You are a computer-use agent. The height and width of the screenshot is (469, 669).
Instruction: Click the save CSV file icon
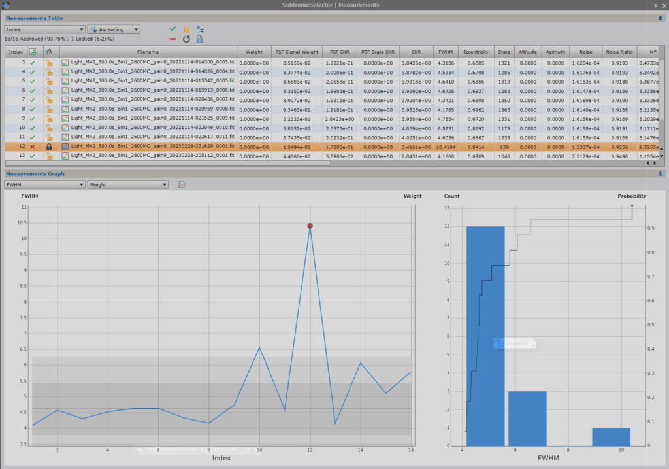click(200, 39)
